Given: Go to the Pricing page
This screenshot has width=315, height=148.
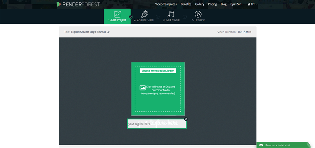Looking at the screenshot, I should click(213, 4).
